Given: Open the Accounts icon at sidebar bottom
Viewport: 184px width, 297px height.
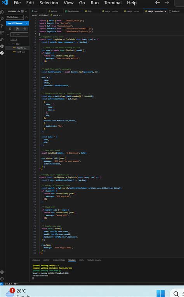Looking at the screenshot, I should [x=2, y=272].
